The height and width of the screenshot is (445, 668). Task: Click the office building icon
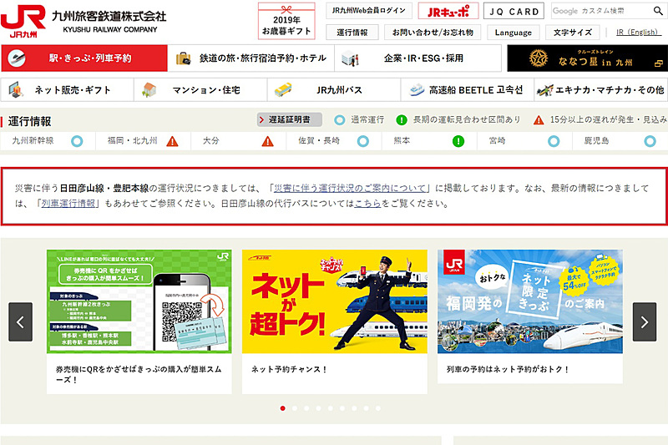pos(350,58)
